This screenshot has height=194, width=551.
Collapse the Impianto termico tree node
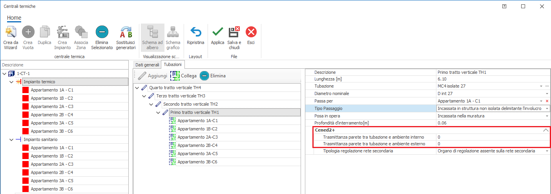point(12,82)
